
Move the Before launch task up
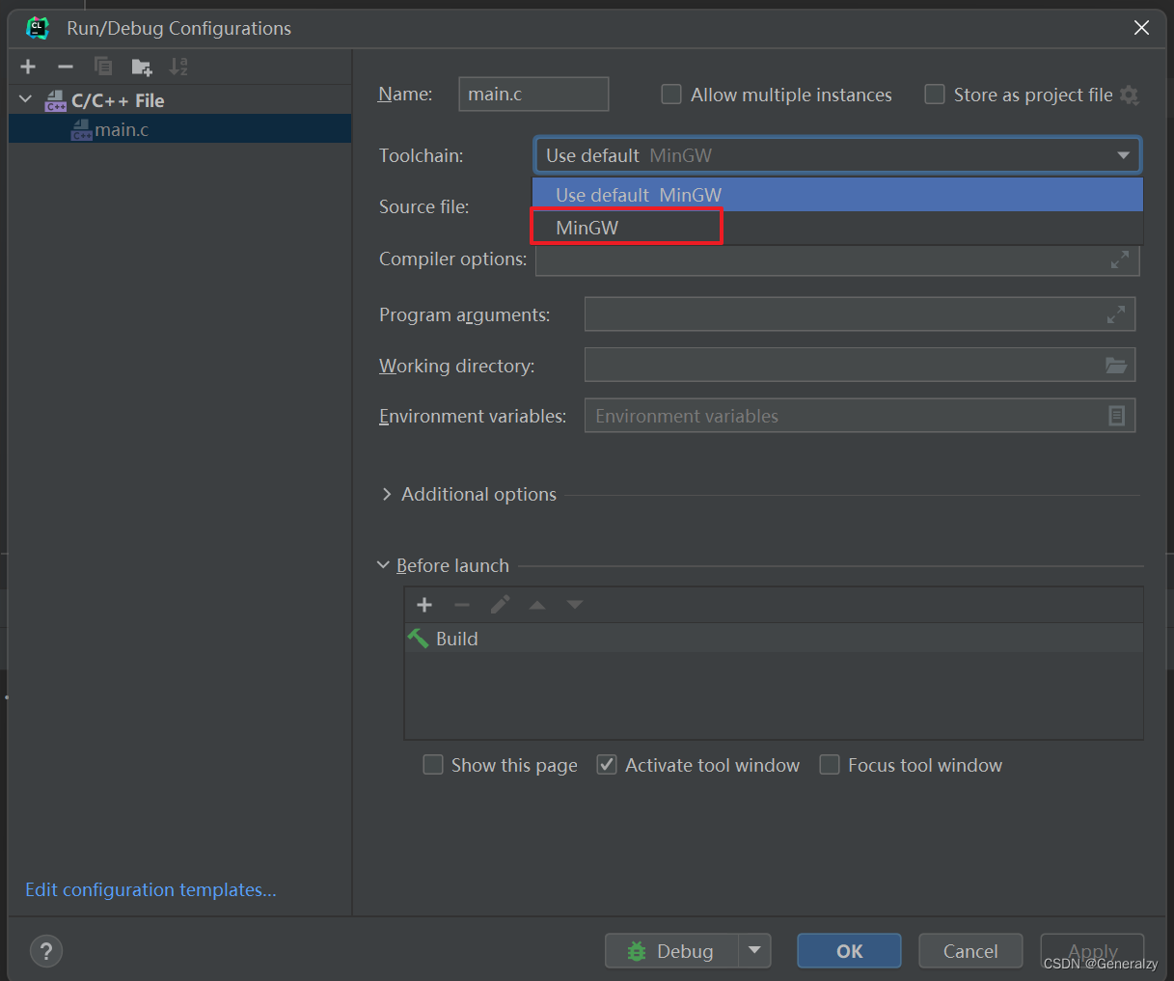537,605
